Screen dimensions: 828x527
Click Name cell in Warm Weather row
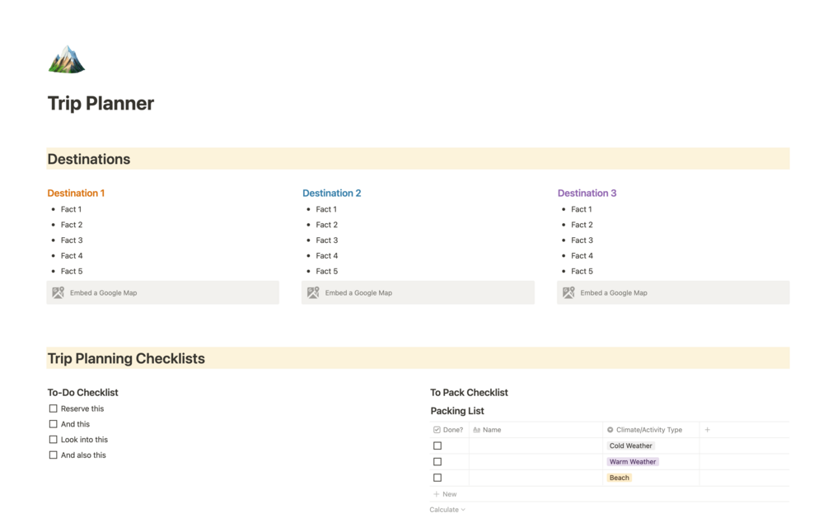click(536, 462)
